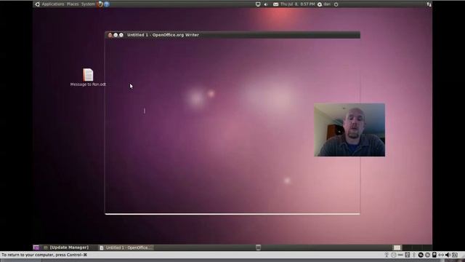Open the power session menu icon
Viewport: 465px width, 262px height.
(336, 4)
